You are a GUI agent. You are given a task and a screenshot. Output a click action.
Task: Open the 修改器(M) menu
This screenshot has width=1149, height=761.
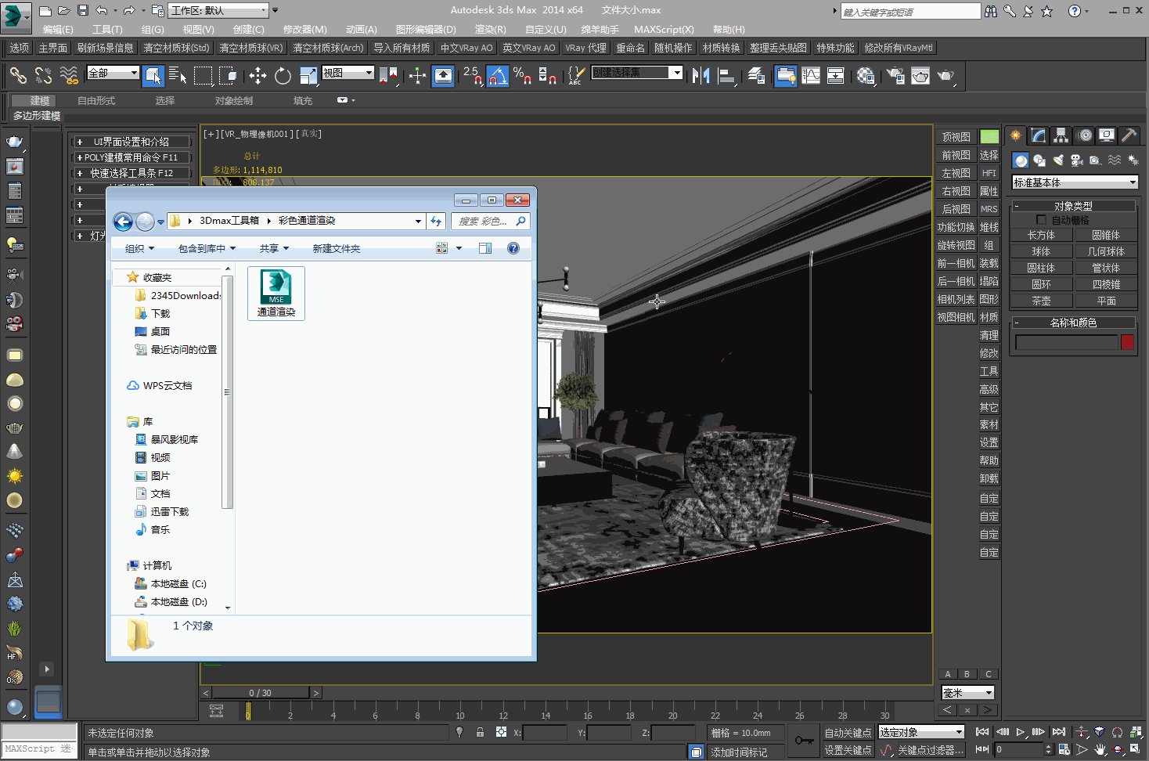(x=304, y=30)
